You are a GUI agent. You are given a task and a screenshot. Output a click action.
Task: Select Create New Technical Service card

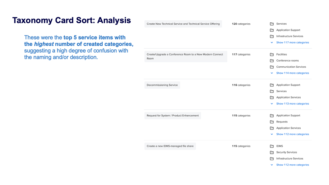pyautogui.click(x=183, y=24)
